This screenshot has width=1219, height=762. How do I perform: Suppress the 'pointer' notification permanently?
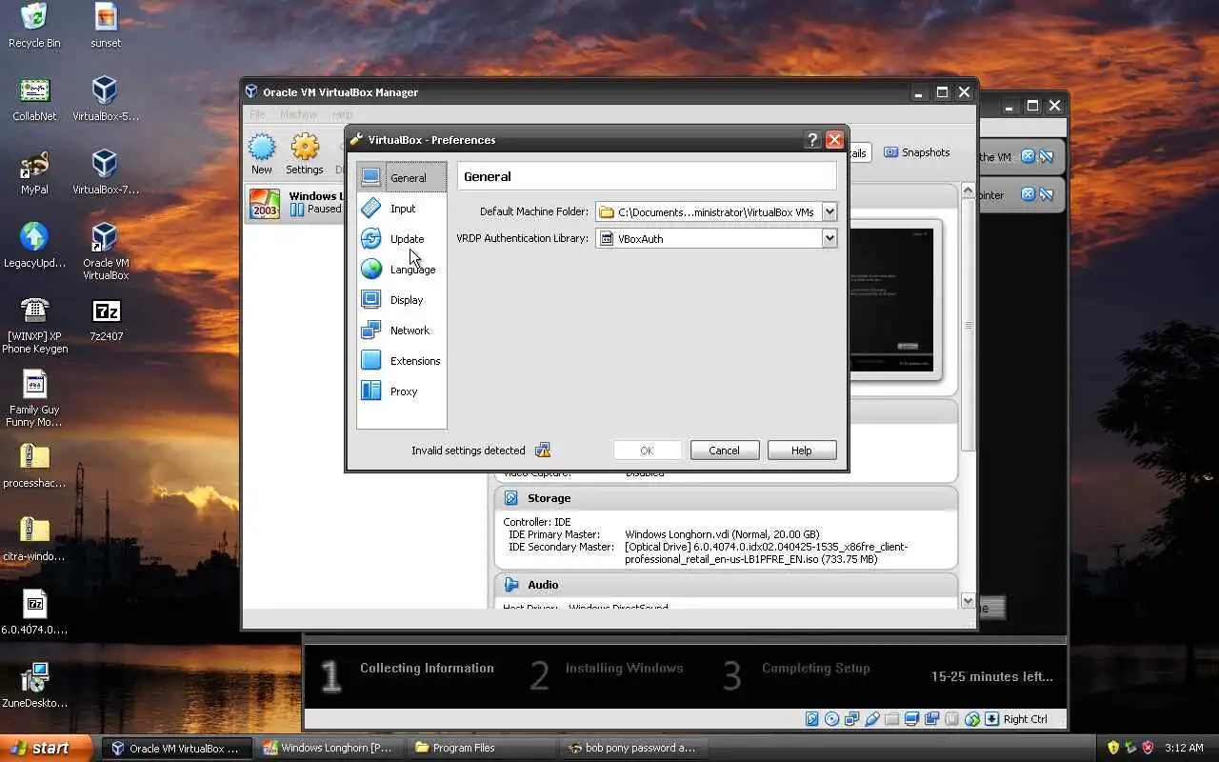(1046, 194)
